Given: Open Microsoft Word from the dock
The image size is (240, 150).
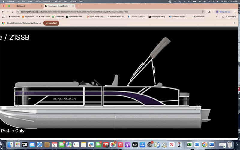Looking at the screenshot, I should [212, 145].
